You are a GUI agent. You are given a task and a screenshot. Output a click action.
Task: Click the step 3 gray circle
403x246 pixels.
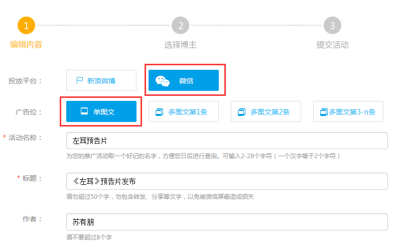(332, 26)
